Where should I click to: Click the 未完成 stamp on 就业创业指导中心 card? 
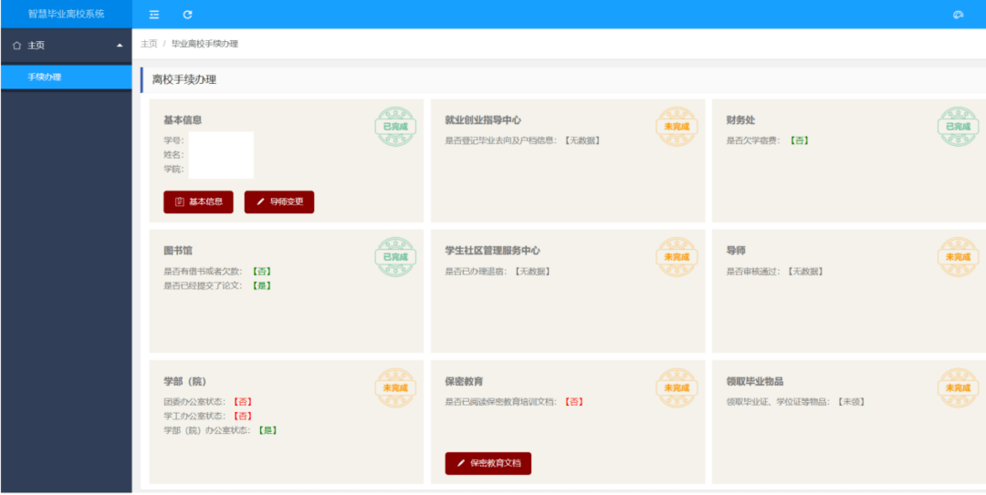pyautogui.click(x=677, y=127)
